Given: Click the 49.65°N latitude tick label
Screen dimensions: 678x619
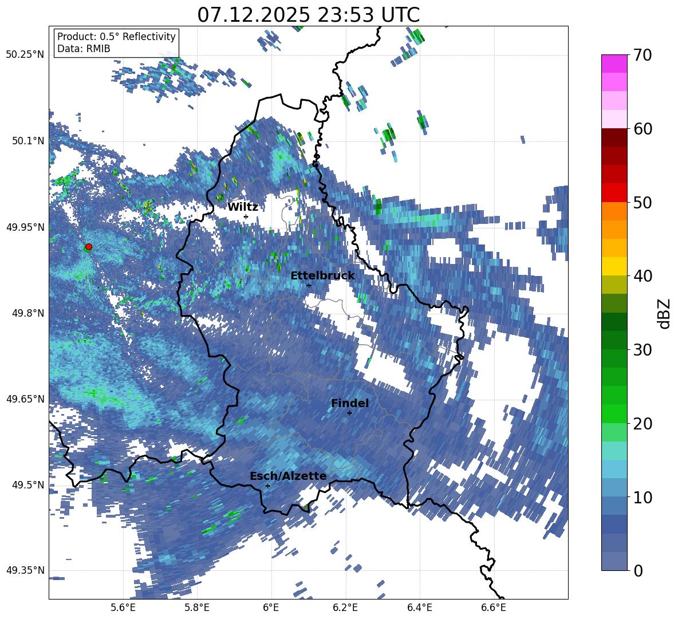Looking at the screenshot, I should [x=25, y=399].
